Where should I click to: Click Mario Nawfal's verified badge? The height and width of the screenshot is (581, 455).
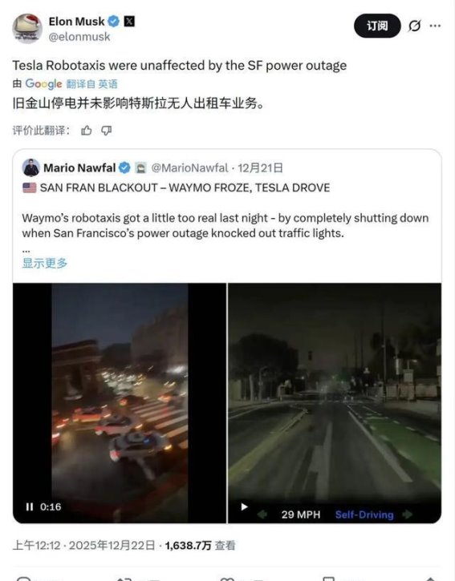pos(124,167)
